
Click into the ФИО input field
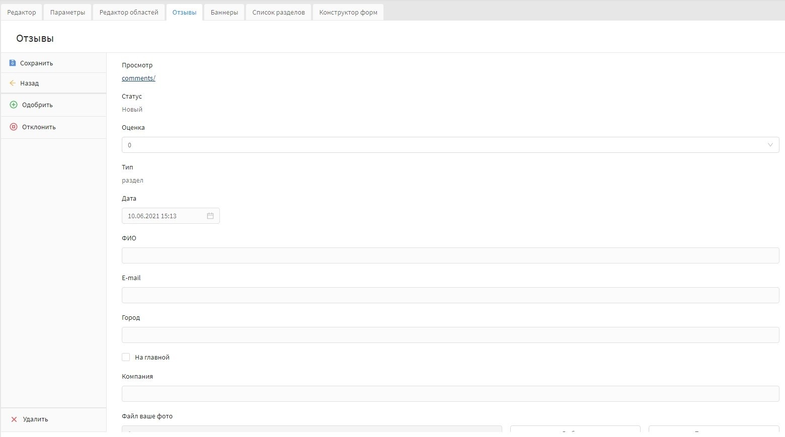(x=450, y=255)
